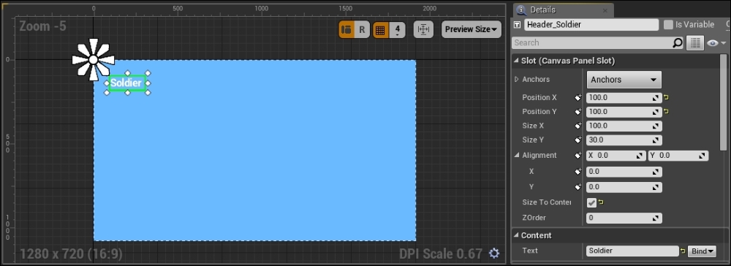This screenshot has height=266, width=731.
Task: Click the zoom to fit button
Action: [x=423, y=30]
